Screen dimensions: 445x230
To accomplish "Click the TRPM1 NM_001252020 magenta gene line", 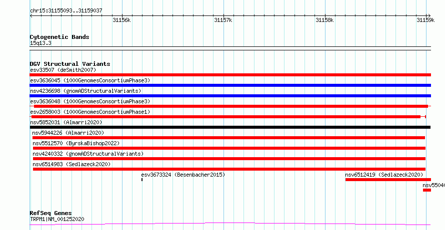I will pyautogui.click(x=230, y=224).
